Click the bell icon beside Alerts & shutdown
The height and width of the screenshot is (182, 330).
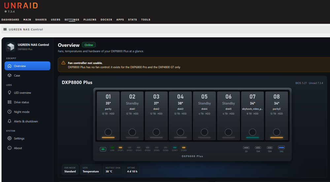coord(10,121)
